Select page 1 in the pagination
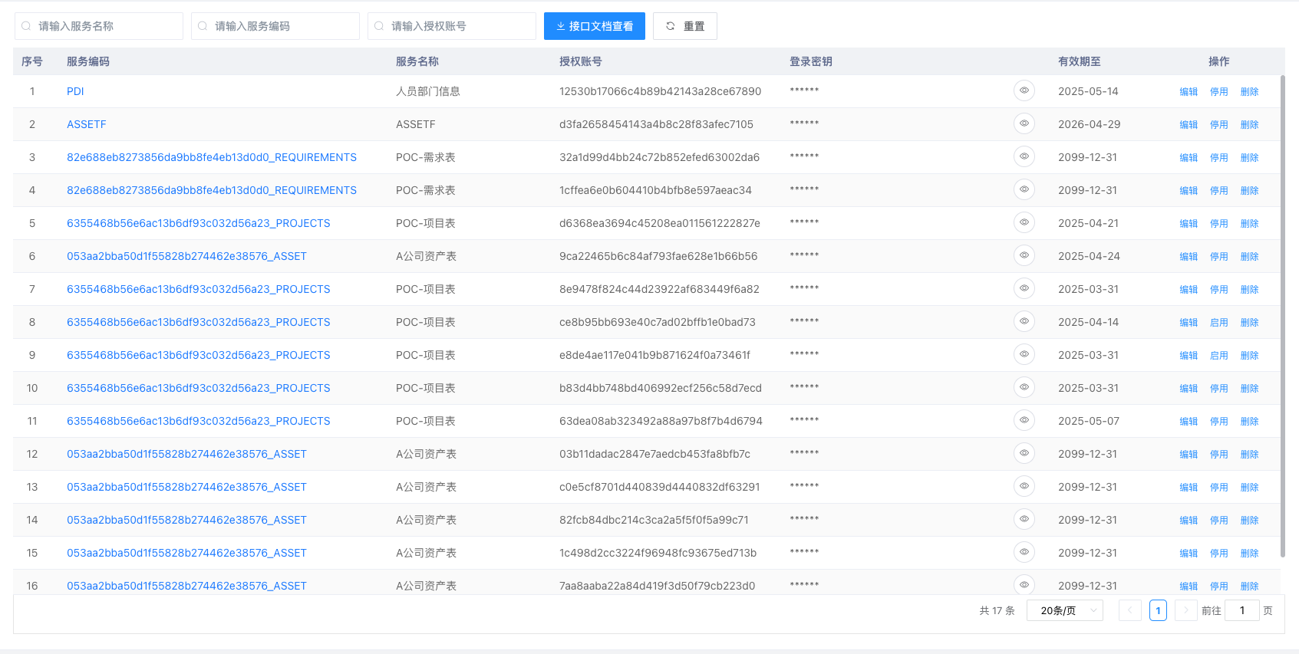 (1158, 610)
